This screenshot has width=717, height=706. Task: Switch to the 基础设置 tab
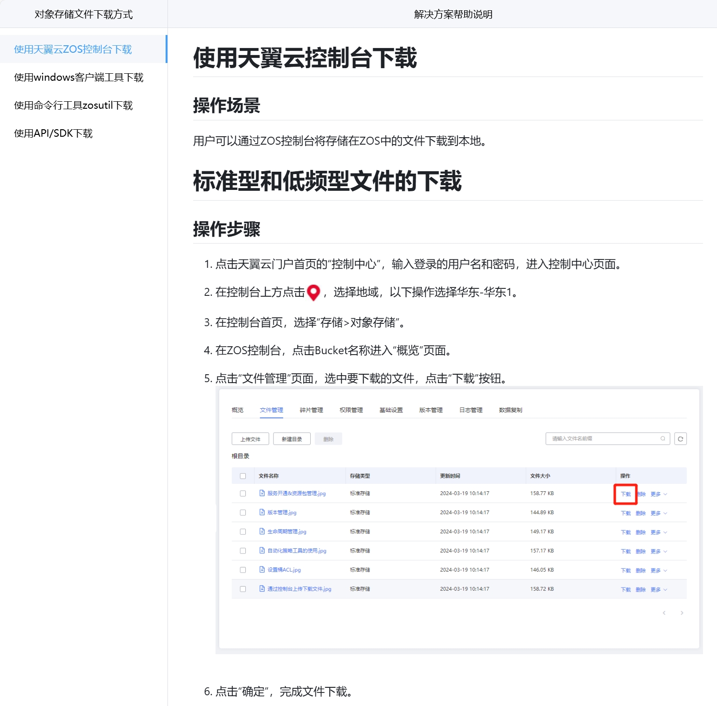(391, 410)
